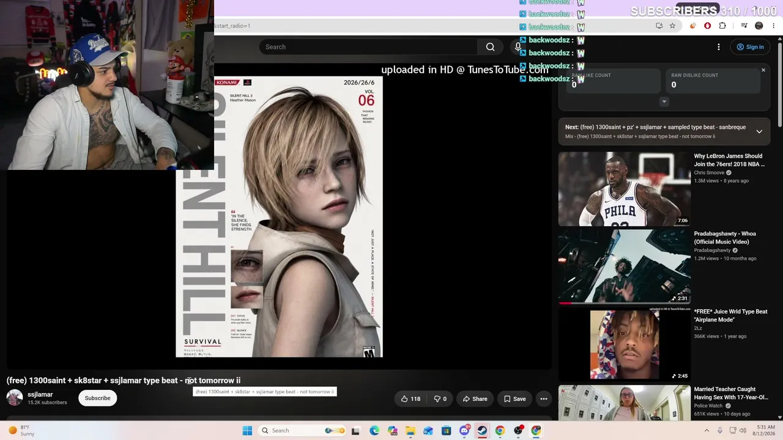Click the Police Watch channel name

(x=708, y=406)
